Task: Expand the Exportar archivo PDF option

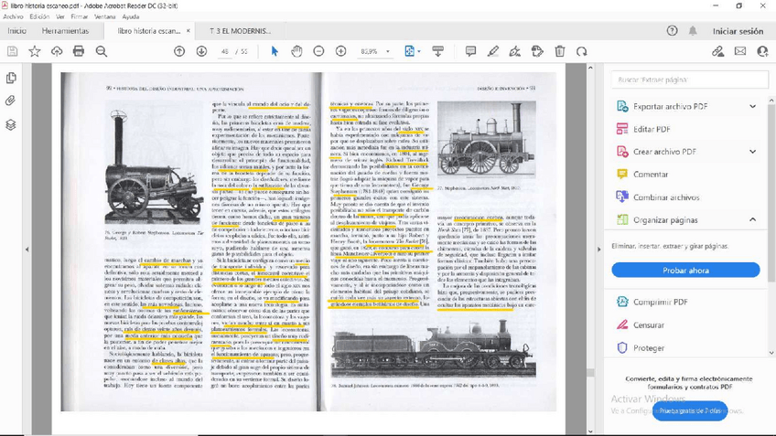Action: pyautogui.click(x=752, y=107)
